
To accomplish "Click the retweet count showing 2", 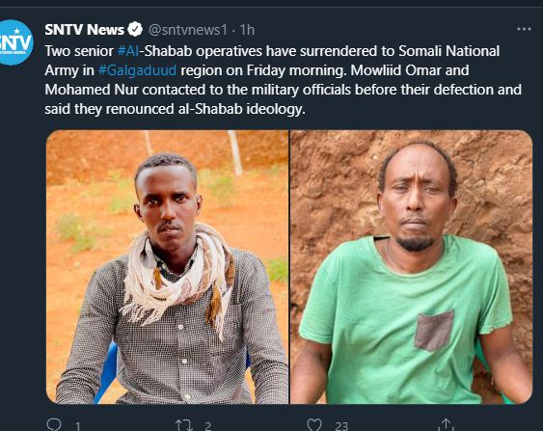I will (207, 426).
